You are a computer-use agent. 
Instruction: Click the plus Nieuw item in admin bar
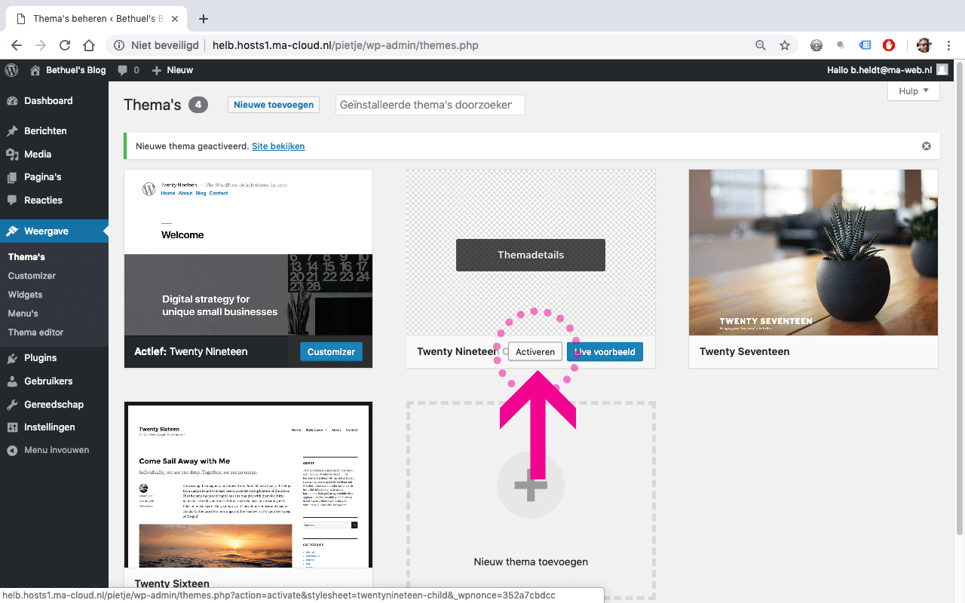(173, 70)
